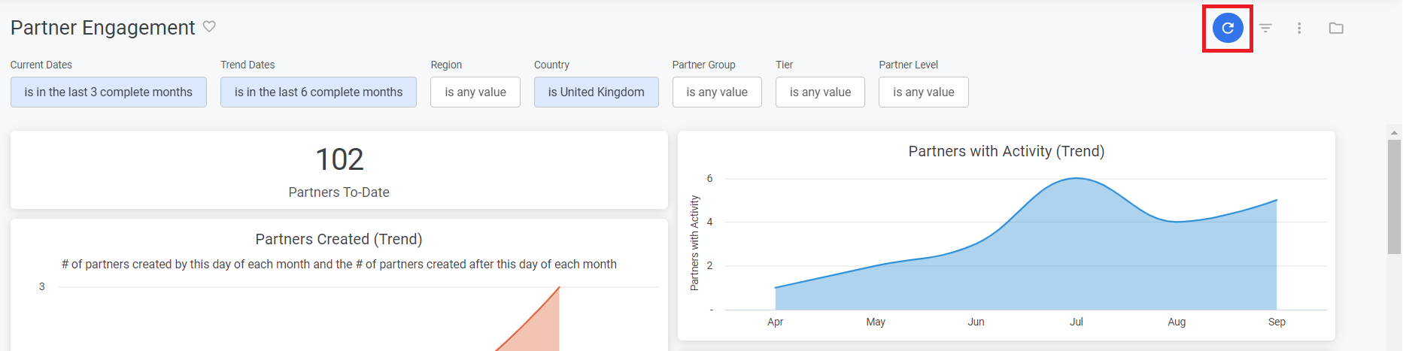The image size is (1403, 351).
Task: Click the 102 Partners To-Date value
Action: coord(339,159)
